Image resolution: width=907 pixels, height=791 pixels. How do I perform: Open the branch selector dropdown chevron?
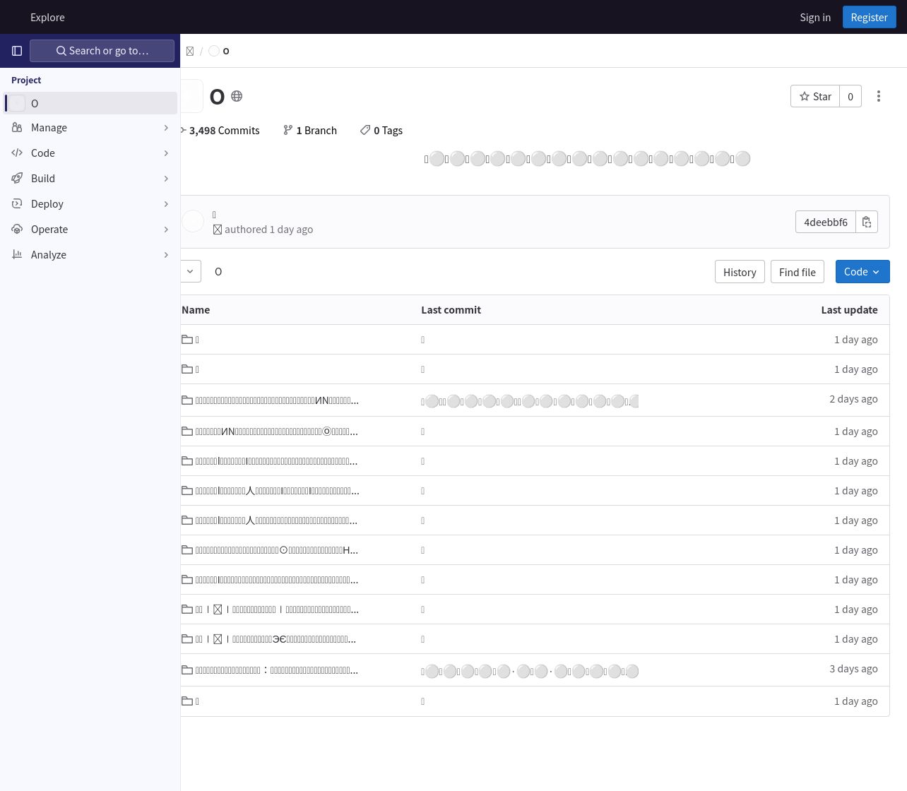click(x=190, y=271)
